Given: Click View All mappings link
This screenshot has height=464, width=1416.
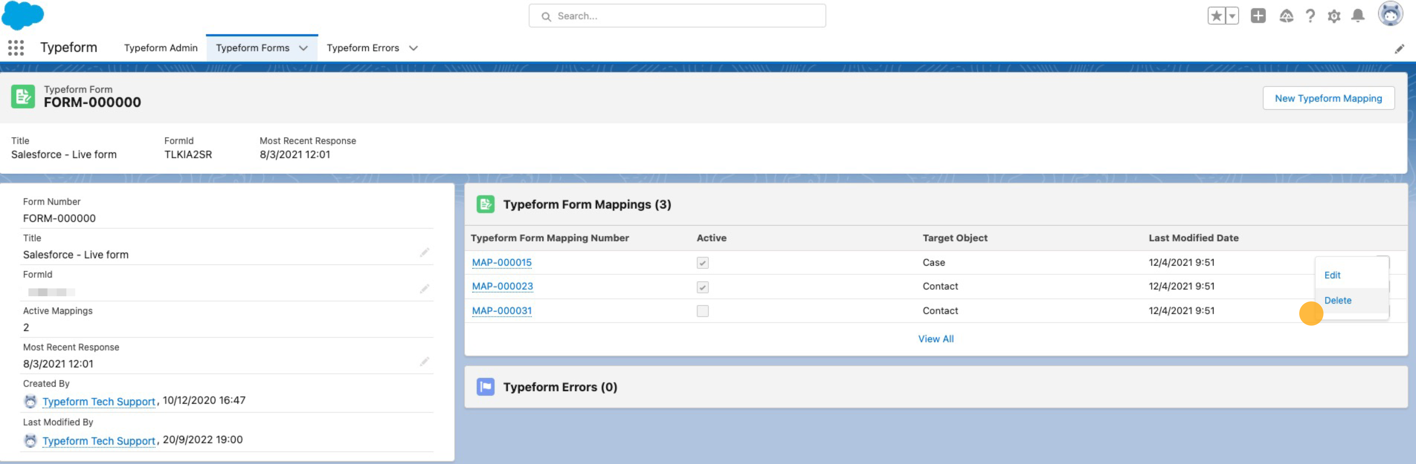Looking at the screenshot, I should click(x=936, y=339).
